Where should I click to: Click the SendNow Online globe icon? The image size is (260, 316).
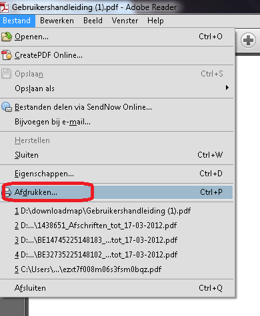(x=7, y=107)
